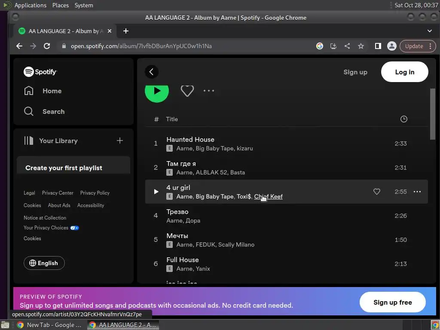Switch to New Tab - Google taskbar window
Screen dimensions: 440x330
click(49, 325)
